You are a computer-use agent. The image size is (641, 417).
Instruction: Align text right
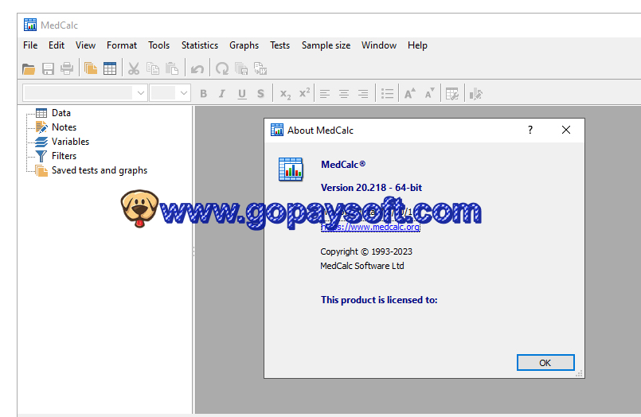coord(363,94)
